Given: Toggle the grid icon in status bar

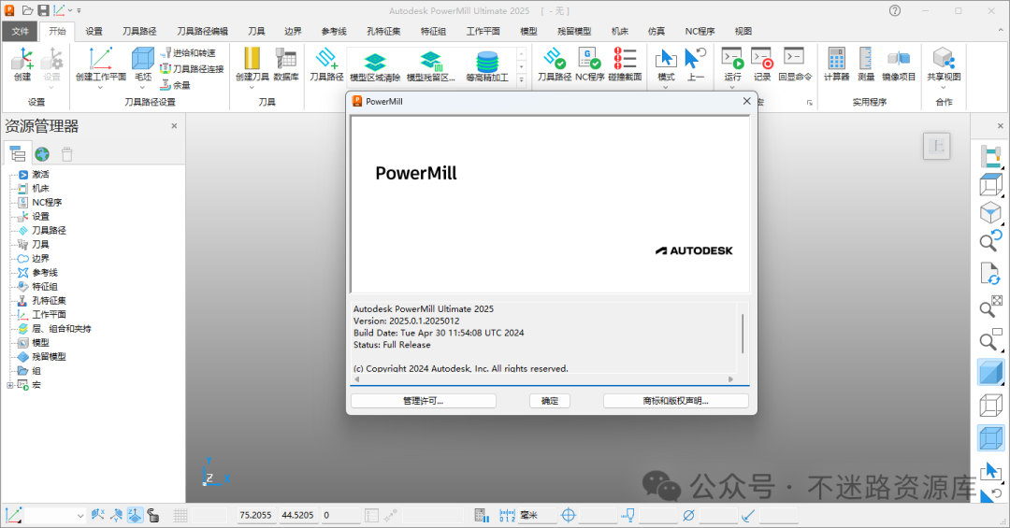Looking at the screenshot, I should tap(180, 515).
